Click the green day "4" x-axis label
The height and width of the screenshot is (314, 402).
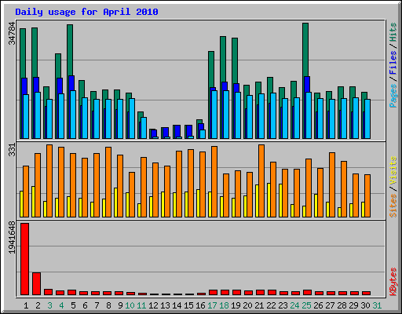point(61,305)
